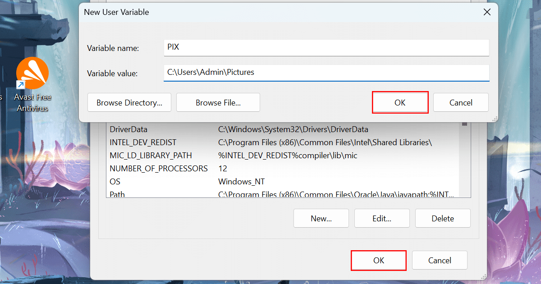Close the New User Variable dialog

point(487,12)
